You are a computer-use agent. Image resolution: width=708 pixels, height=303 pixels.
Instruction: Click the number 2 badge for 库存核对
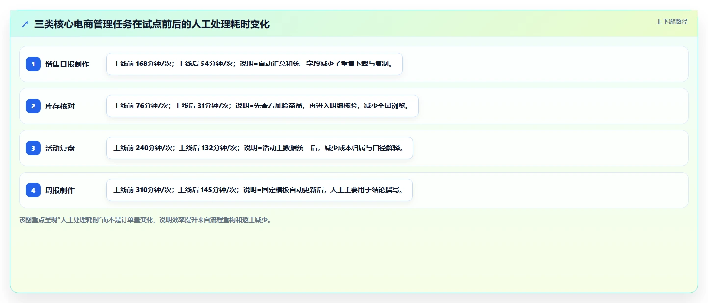point(33,106)
